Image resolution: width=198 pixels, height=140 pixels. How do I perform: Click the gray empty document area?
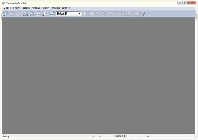[99, 75]
